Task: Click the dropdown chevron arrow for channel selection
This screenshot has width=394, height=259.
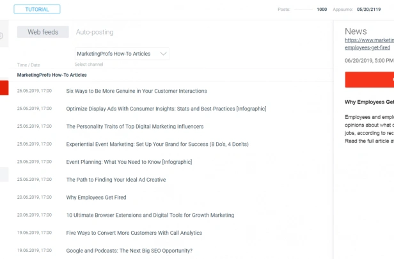Action: pos(163,54)
